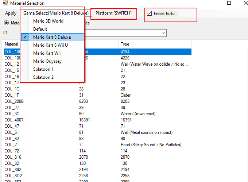
Task: Select the COL_8D2 row
Action: pyautogui.click(x=98, y=176)
